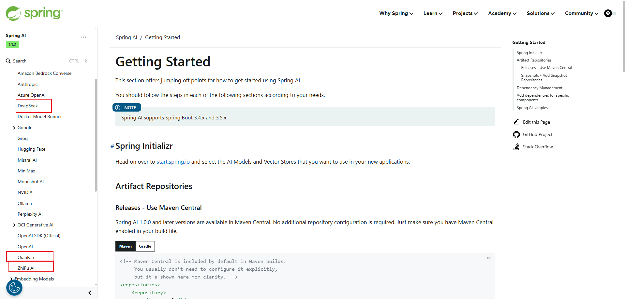The image size is (626, 299).
Task: Open the Mistral AI sidebar entry
Action: tap(27, 160)
